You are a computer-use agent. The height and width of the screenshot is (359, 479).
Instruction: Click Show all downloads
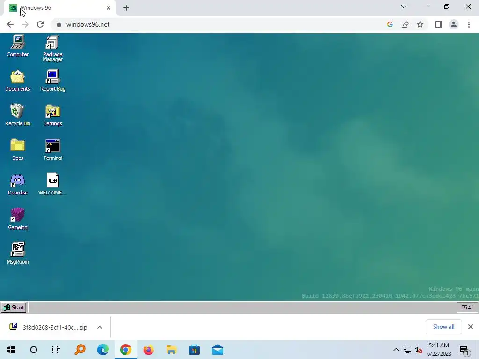coord(443,327)
